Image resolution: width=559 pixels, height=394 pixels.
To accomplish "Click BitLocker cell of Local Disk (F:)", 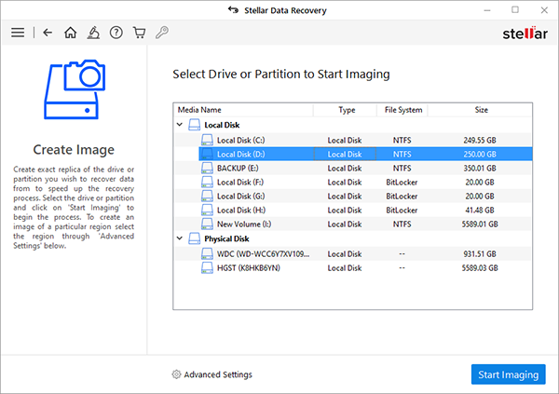I will pyautogui.click(x=402, y=183).
